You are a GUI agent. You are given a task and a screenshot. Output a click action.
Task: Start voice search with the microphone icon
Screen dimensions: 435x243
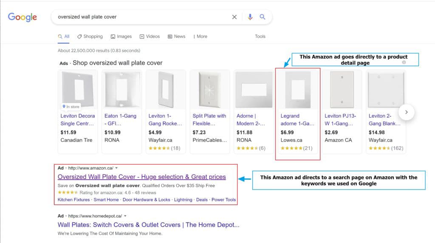pos(250,17)
